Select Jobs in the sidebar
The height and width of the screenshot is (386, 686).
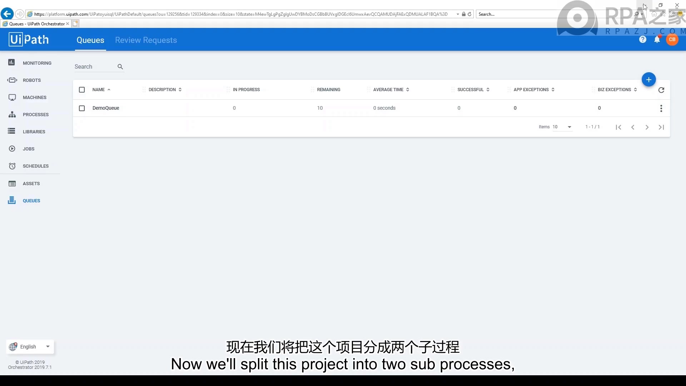pyautogui.click(x=29, y=149)
